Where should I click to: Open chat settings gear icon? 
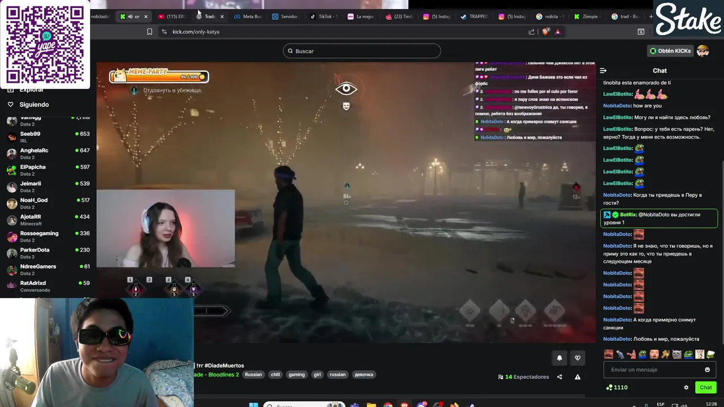pos(686,388)
